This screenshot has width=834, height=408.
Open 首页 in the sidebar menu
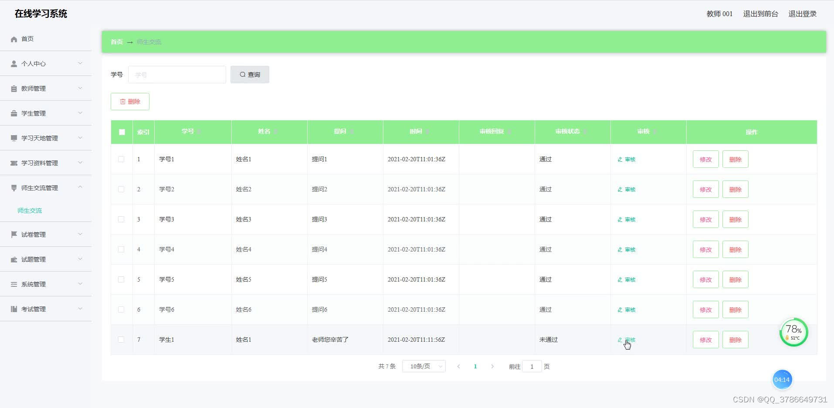click(46, 39)
